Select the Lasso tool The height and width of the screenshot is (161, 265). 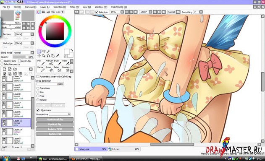[x=44, y=51]
